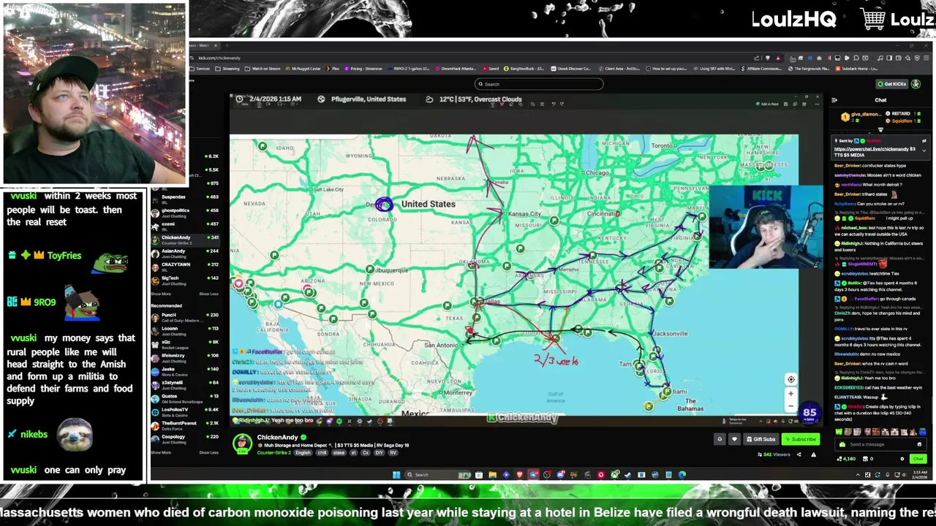
Task: Open The Fairgrounds bookmark
Action: [x=809, y=69]
